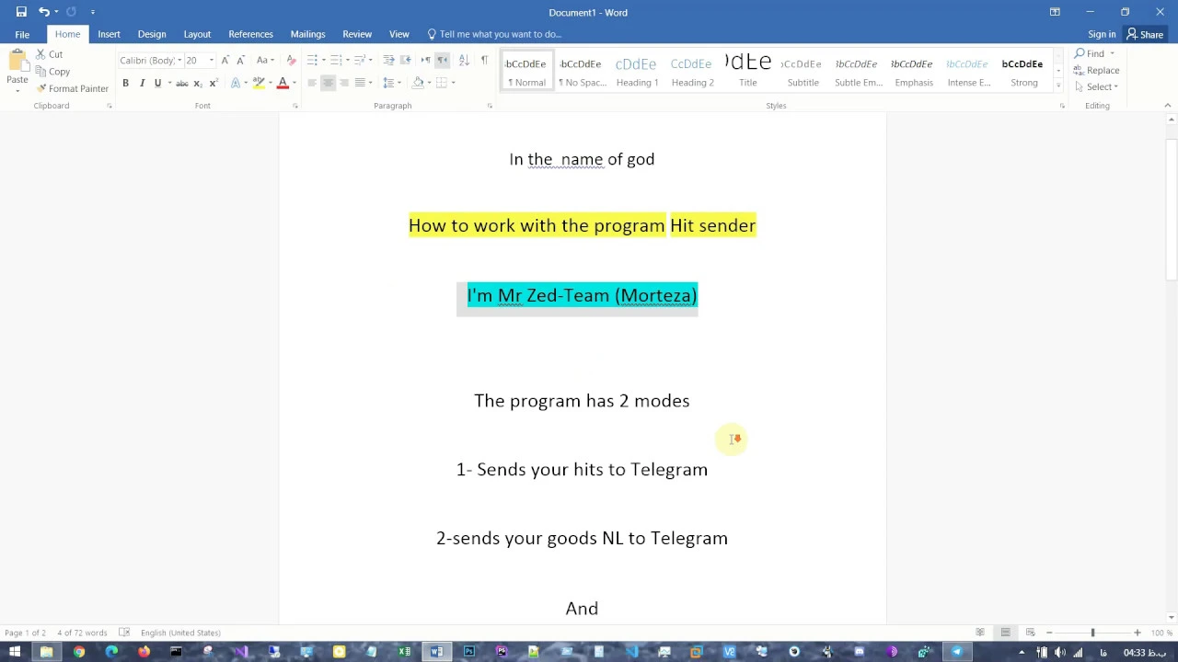Set left-to-right text direction
Screen dimensions: 1178x662
pos(425,60)
